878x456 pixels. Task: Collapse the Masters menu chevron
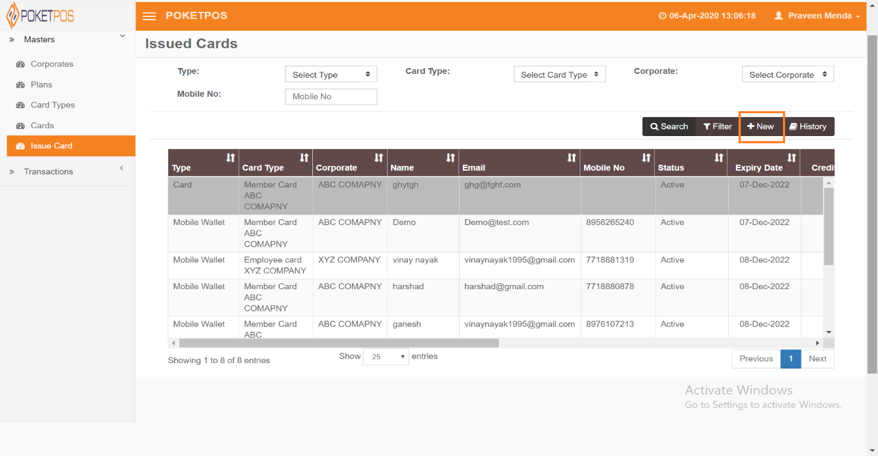tap(122, 37)
